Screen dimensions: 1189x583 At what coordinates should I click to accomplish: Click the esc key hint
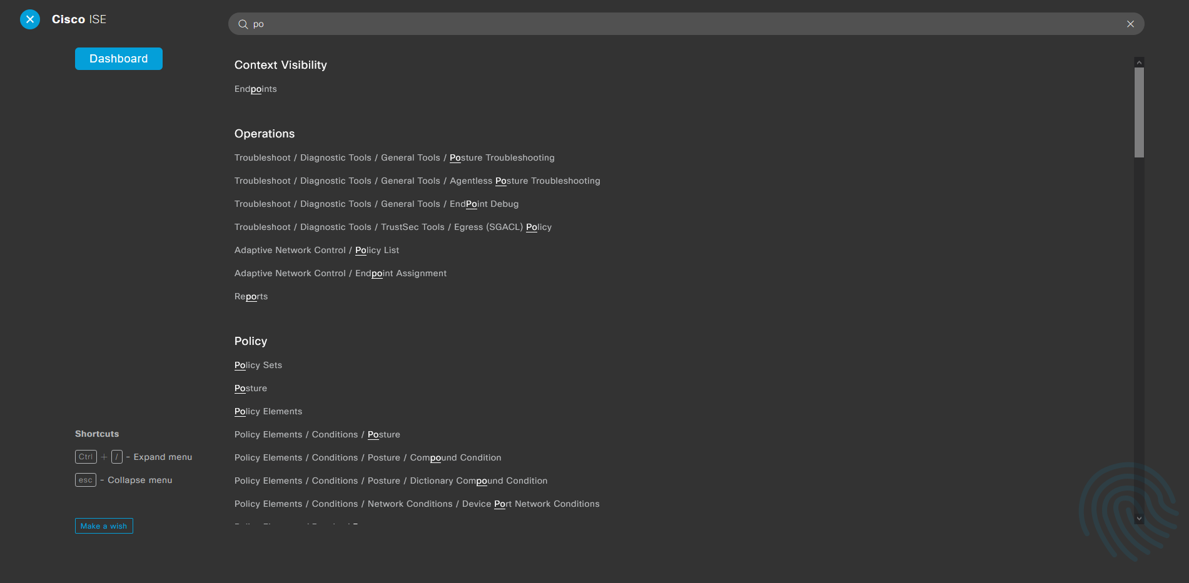click(86, 480)
